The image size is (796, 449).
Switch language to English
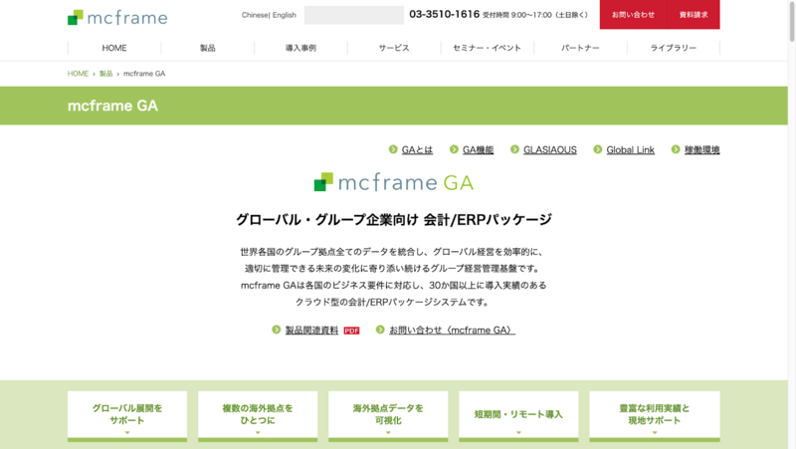coord(285,15)
